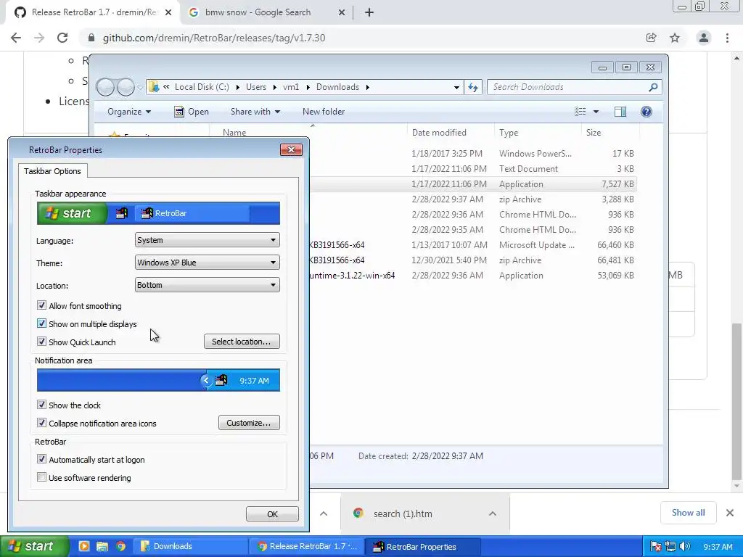Click Open in Explorer toolbar

pos(192,112)
